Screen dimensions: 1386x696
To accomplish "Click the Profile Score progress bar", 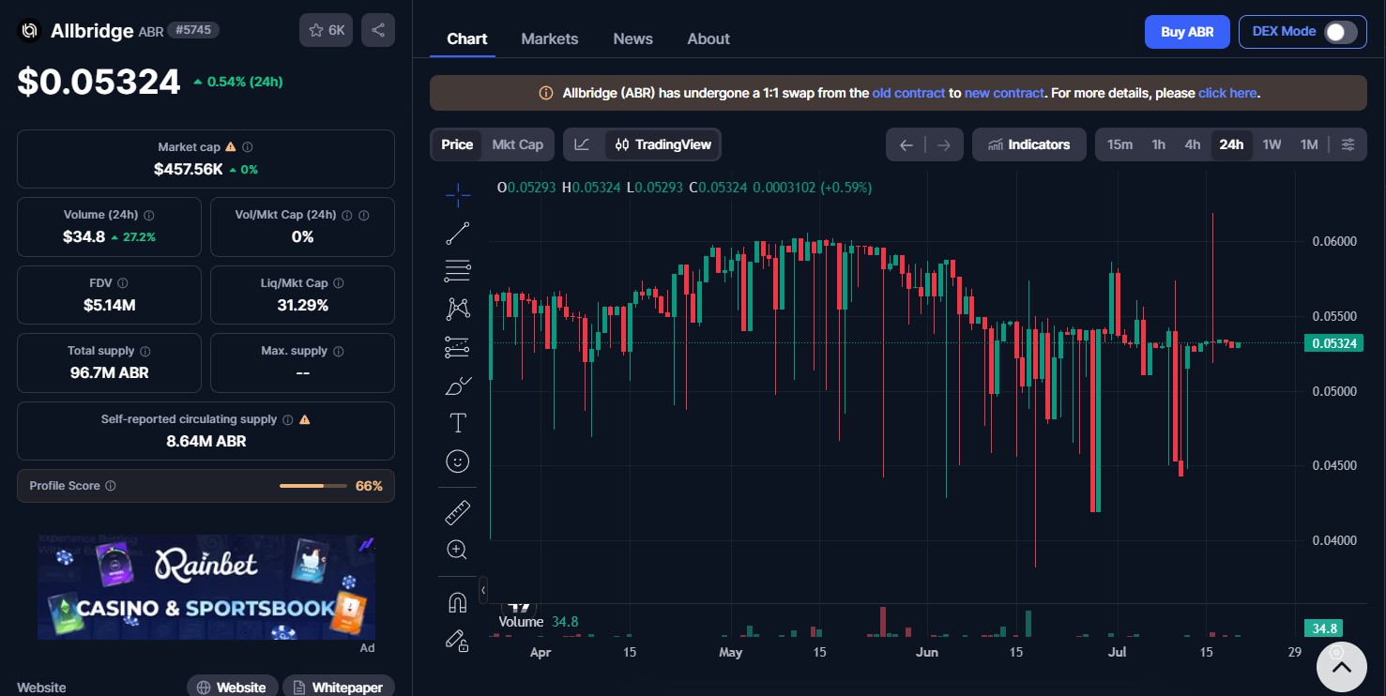I will (x=314, y=486).
